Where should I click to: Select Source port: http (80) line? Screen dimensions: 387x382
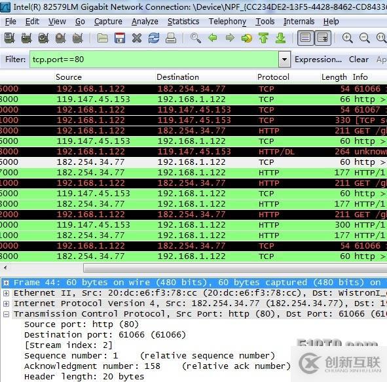[81, 324]
